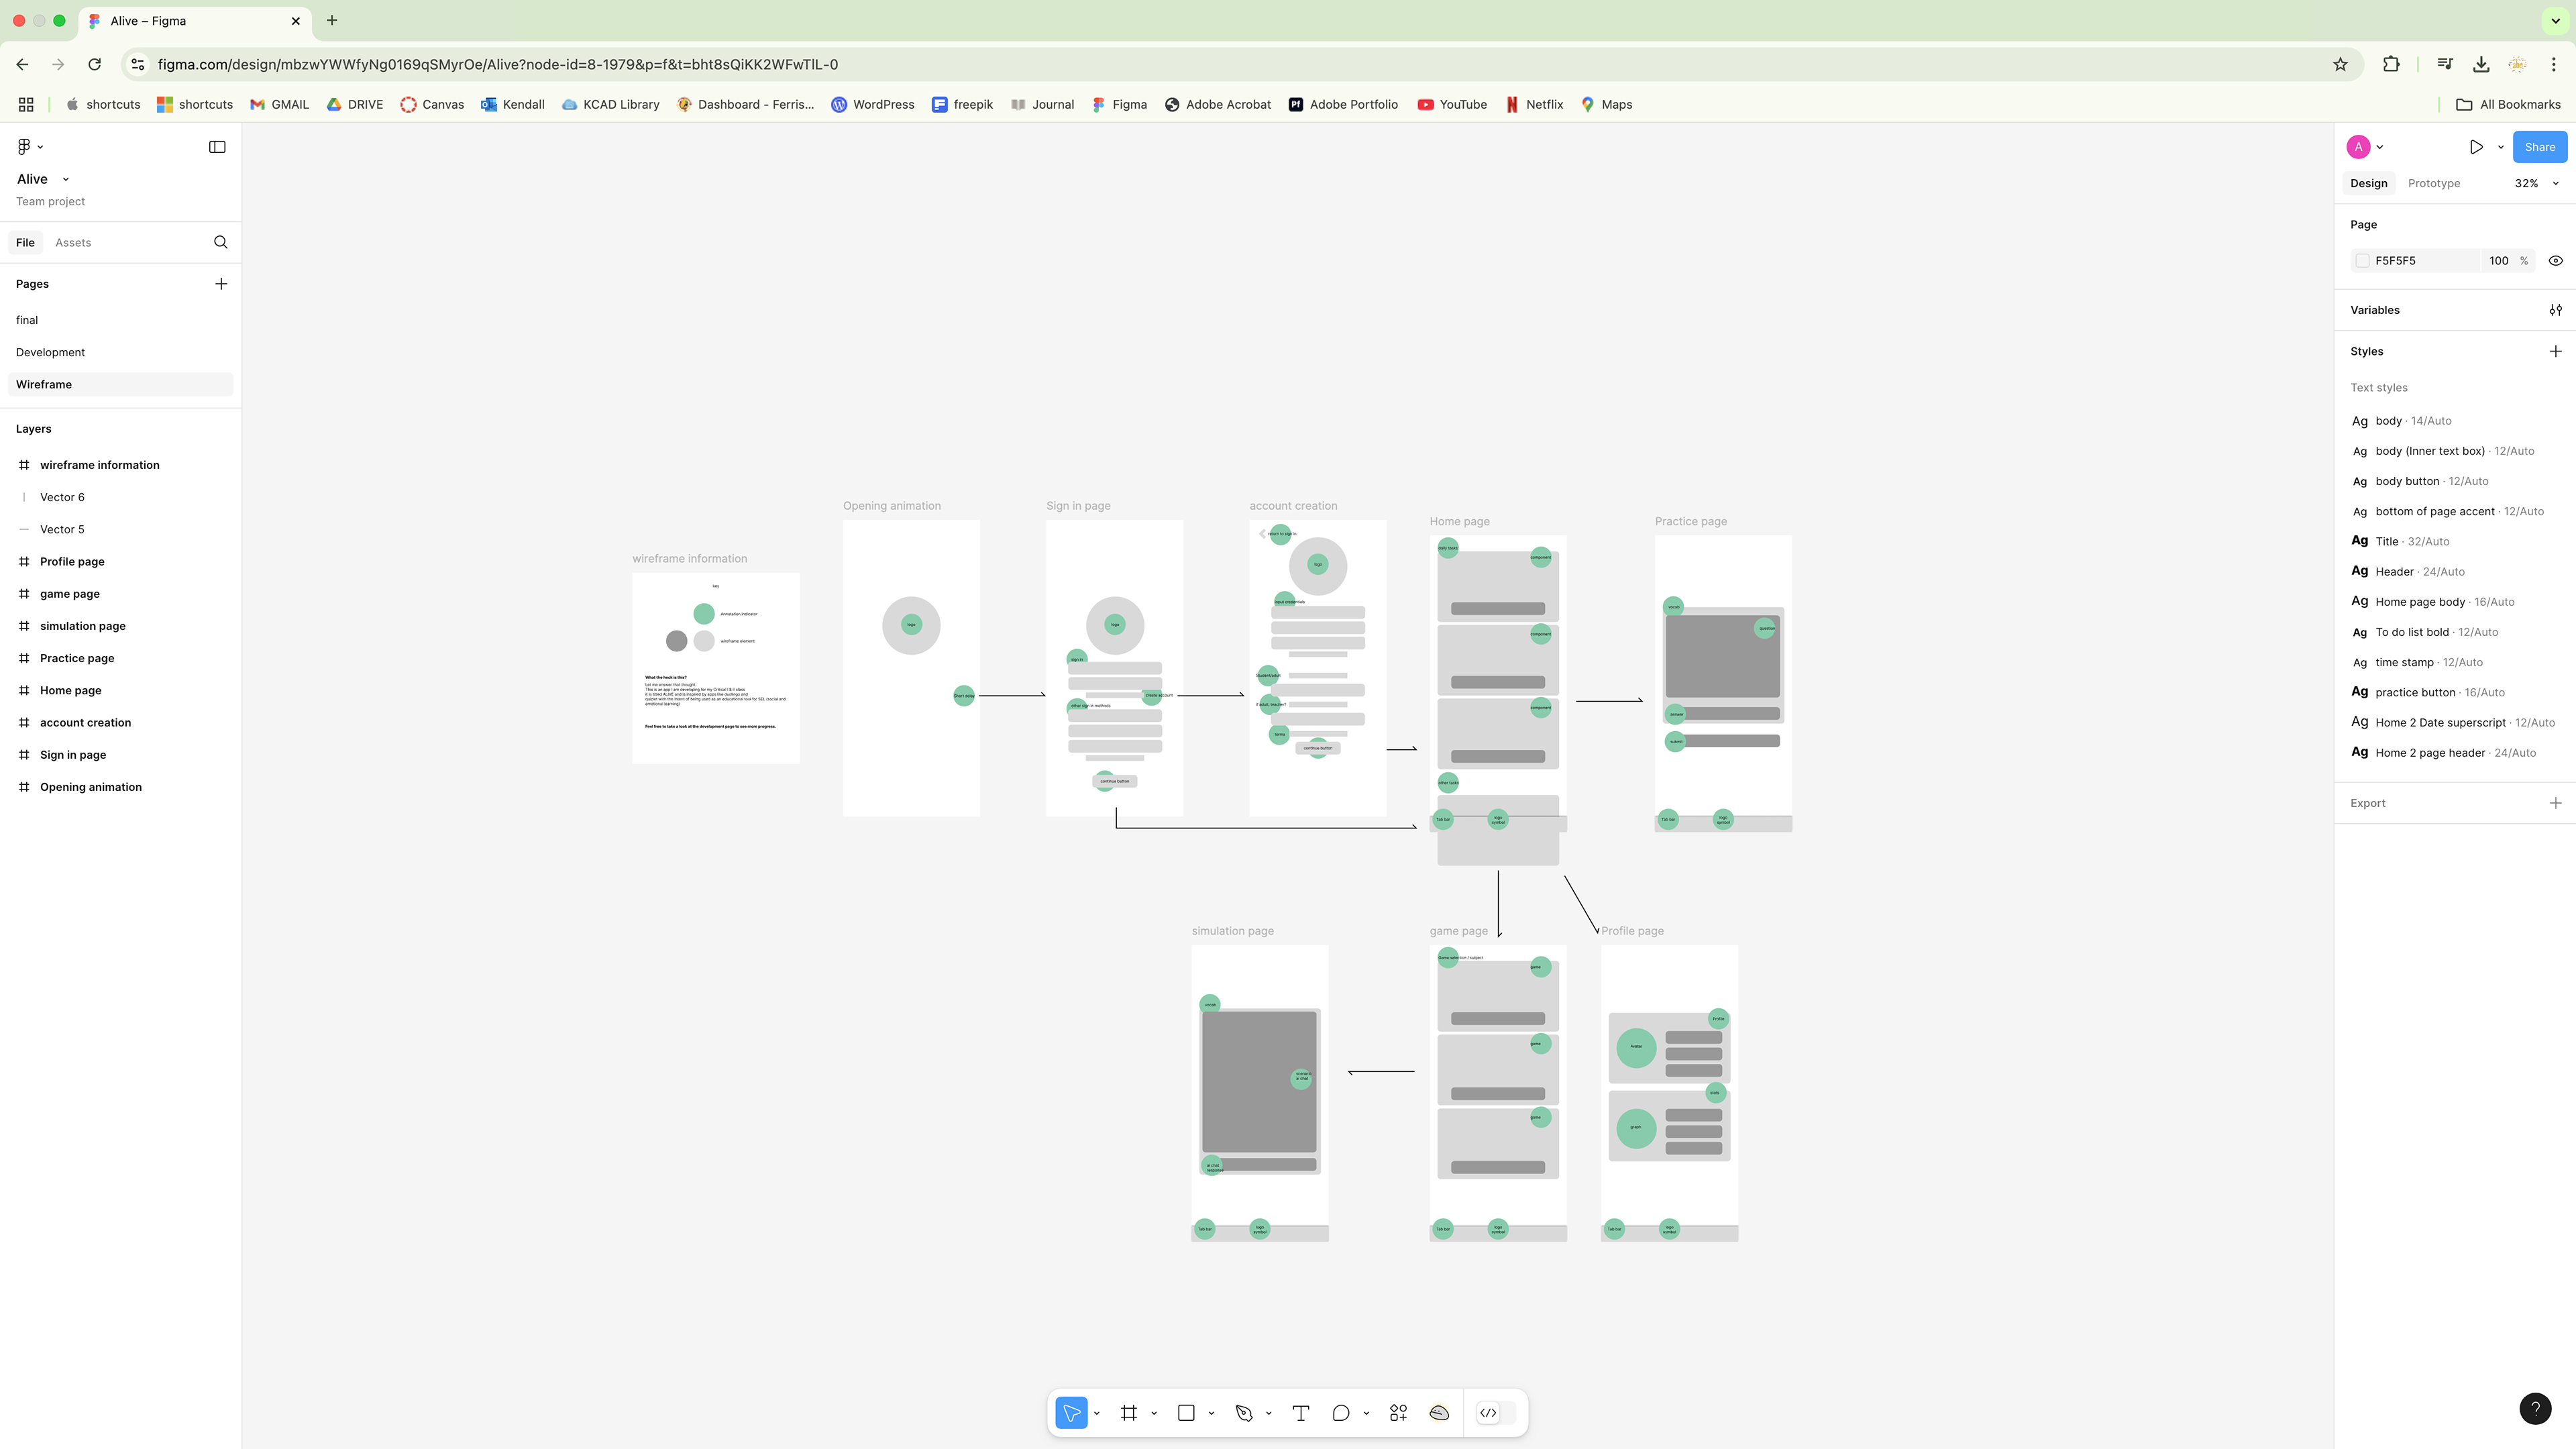The width and height of the screenshot is (2576, 1449).
Task: Select the Frame tool in bottom toolbar
Action: coord(1129,1413)
